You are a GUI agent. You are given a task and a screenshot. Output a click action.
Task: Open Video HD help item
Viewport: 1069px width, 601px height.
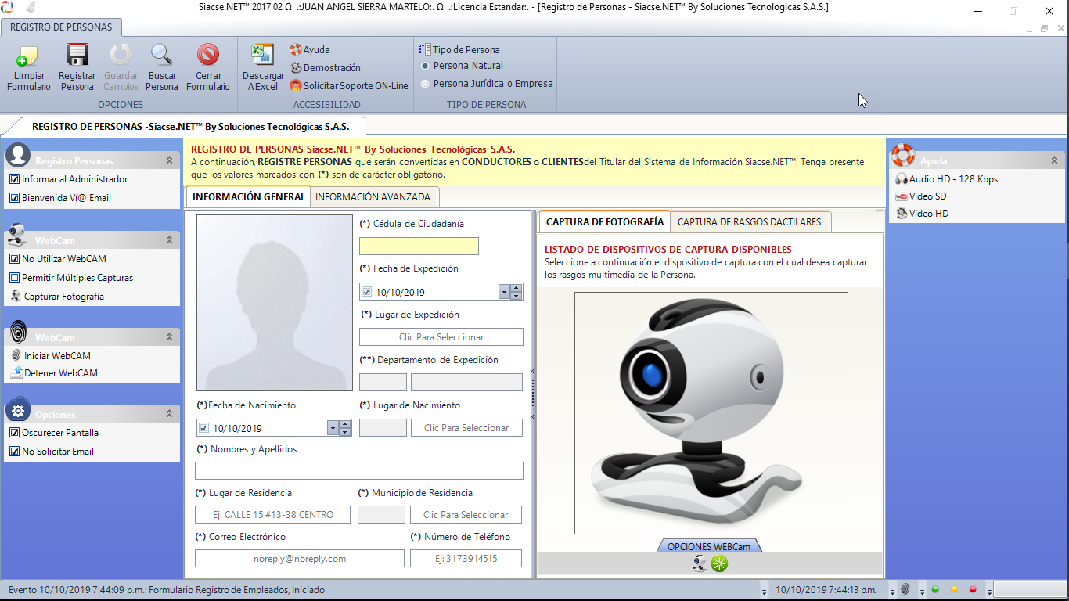point(922,214)
